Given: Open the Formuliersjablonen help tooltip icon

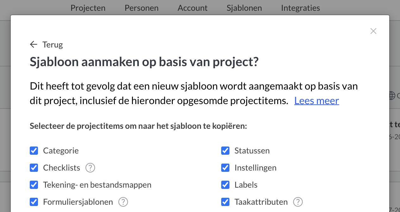Looking at the screenshot, I should pyautogui.click(x=123, y=202).
